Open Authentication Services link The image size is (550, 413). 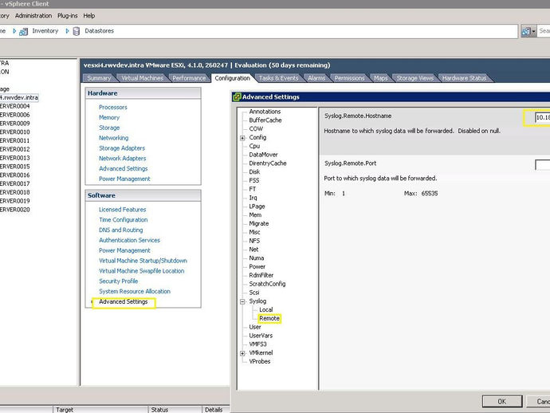pyautogui.click(x=129, y=240)
